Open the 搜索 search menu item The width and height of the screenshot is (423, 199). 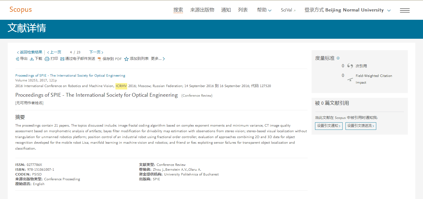tap(178, 10)
